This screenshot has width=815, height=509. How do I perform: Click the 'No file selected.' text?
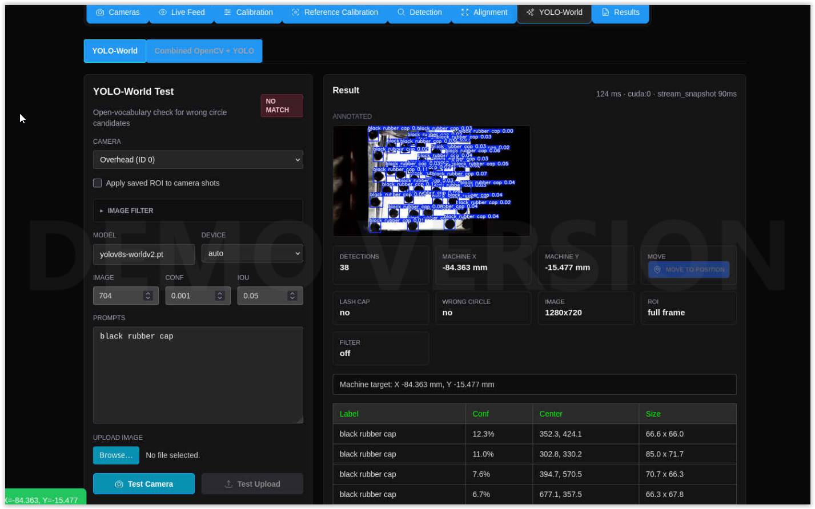tap(172, 455)
